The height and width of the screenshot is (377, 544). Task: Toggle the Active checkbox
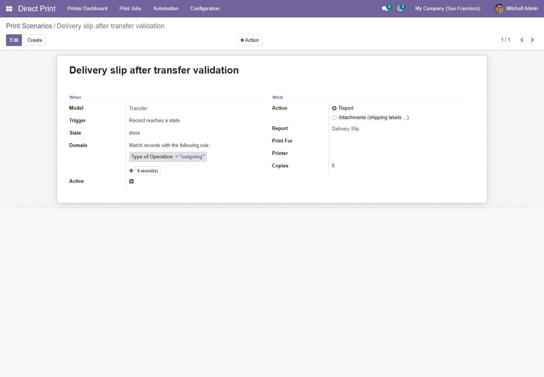coord(131,181)
